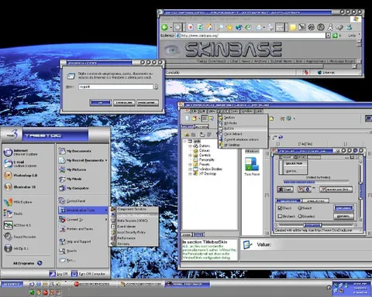Click the yellow note icon in the browser toolbar
372x297 pixels.
293,27
